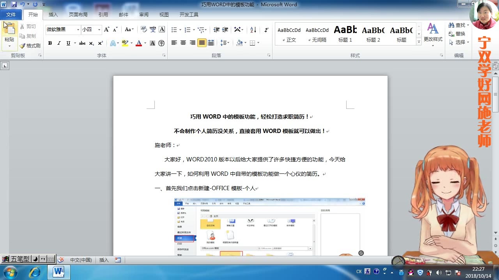Image resolution: width=499 pixels, height=280 pixels.
Task: Expand the styles gallery More button
Action: point(419,42)
